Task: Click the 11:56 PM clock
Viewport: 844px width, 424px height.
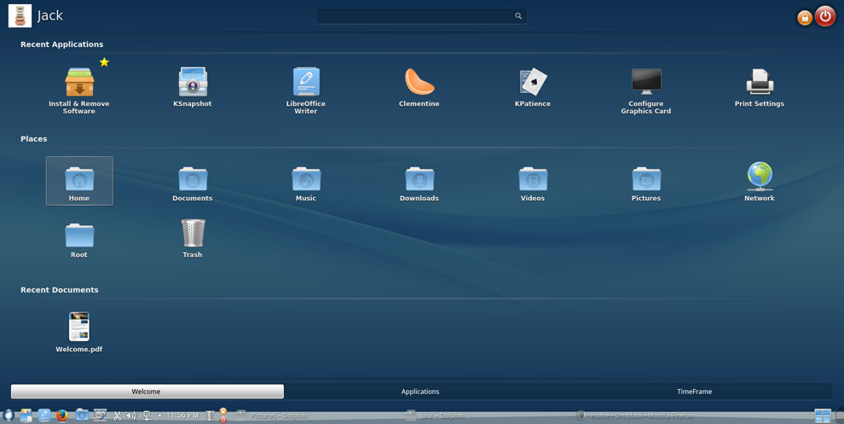Action: [x=182, y=415]
